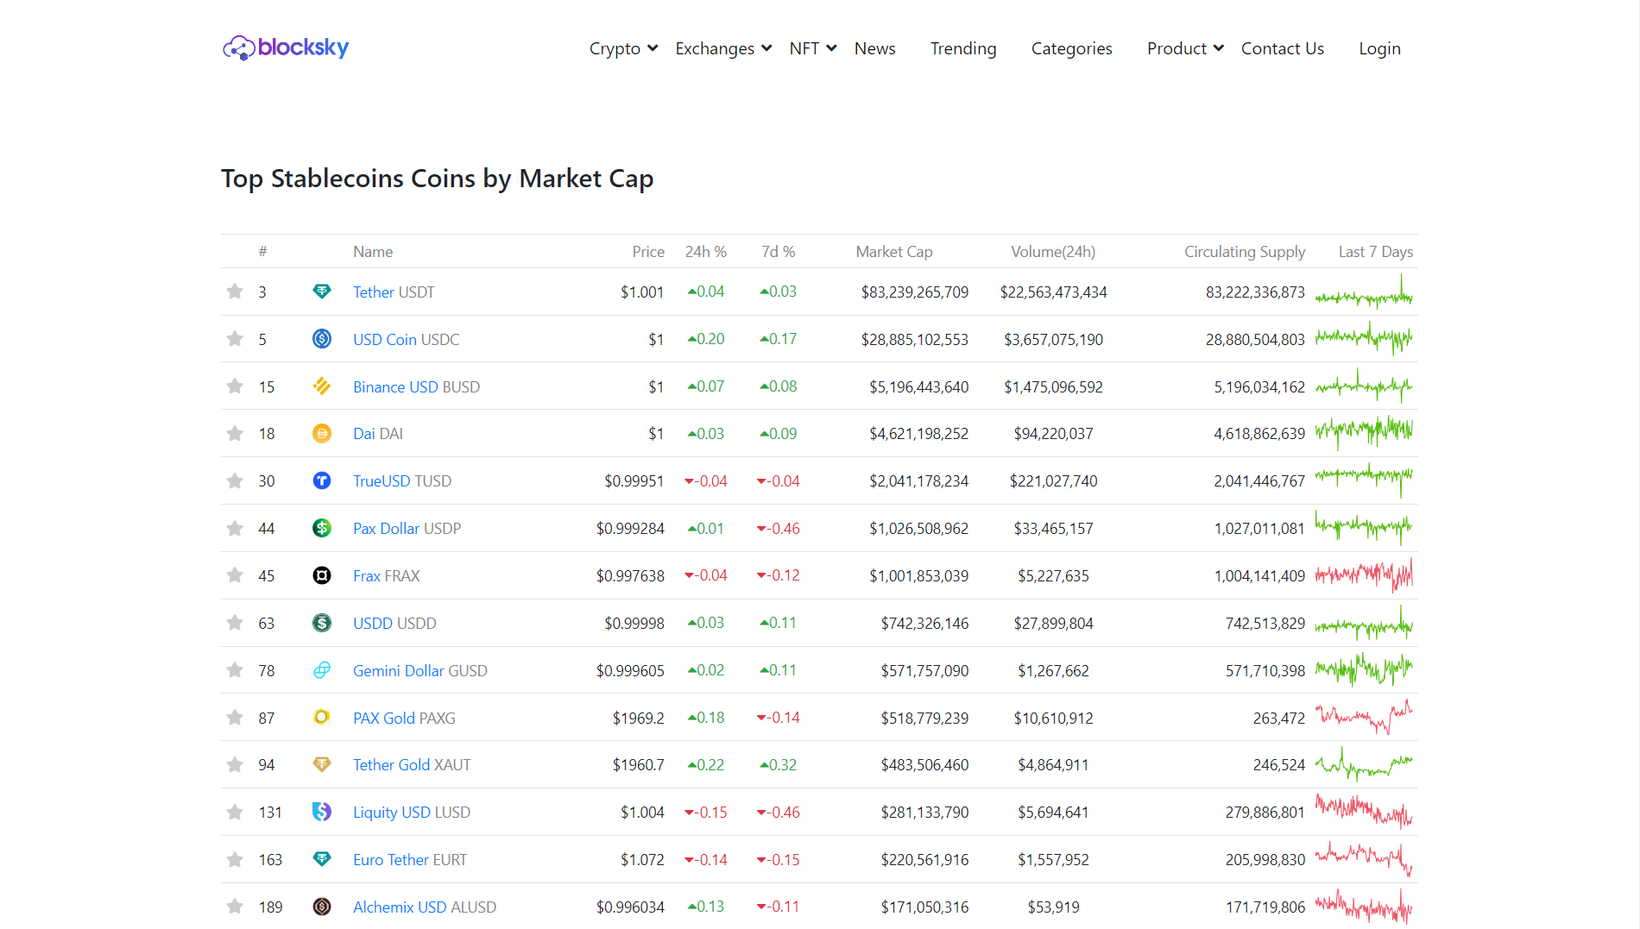The width and height of the screenshot is (1640, 929).
Task: Click the TrueUSD coin icon
Action: (x=322, y=480)
